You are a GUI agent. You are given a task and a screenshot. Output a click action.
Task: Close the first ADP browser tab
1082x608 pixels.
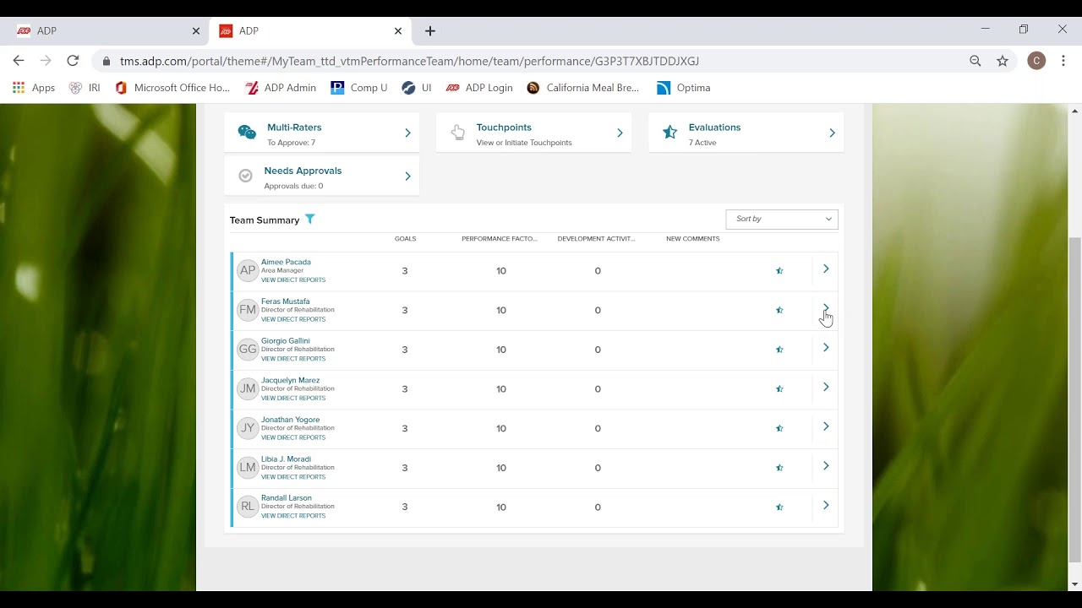196,30
